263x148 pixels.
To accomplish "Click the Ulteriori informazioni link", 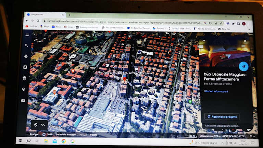I will click(x=216, y=91).
